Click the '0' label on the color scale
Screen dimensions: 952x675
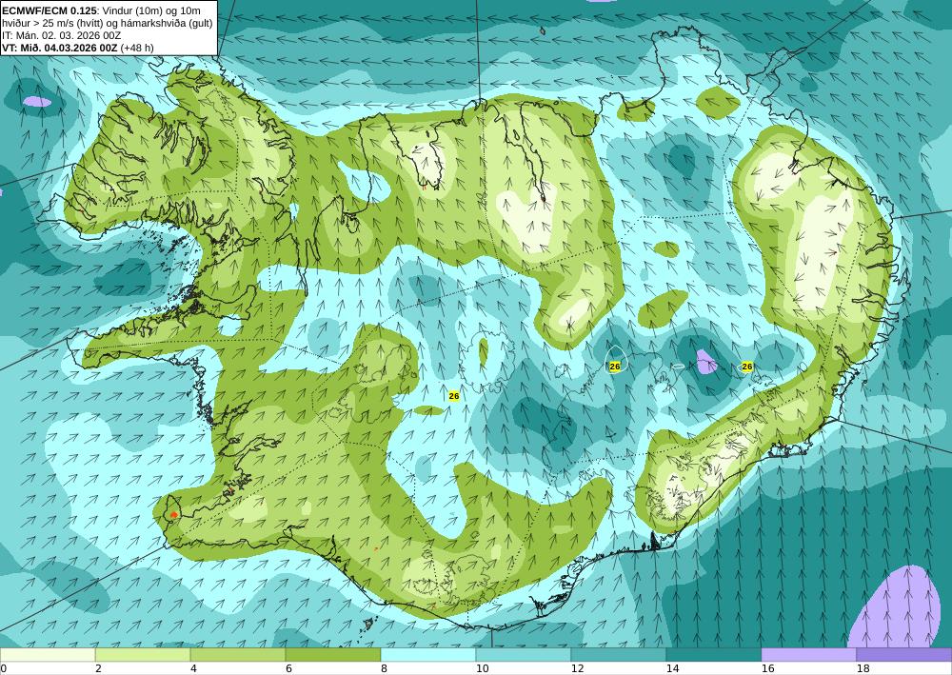(x=3, y=669)
